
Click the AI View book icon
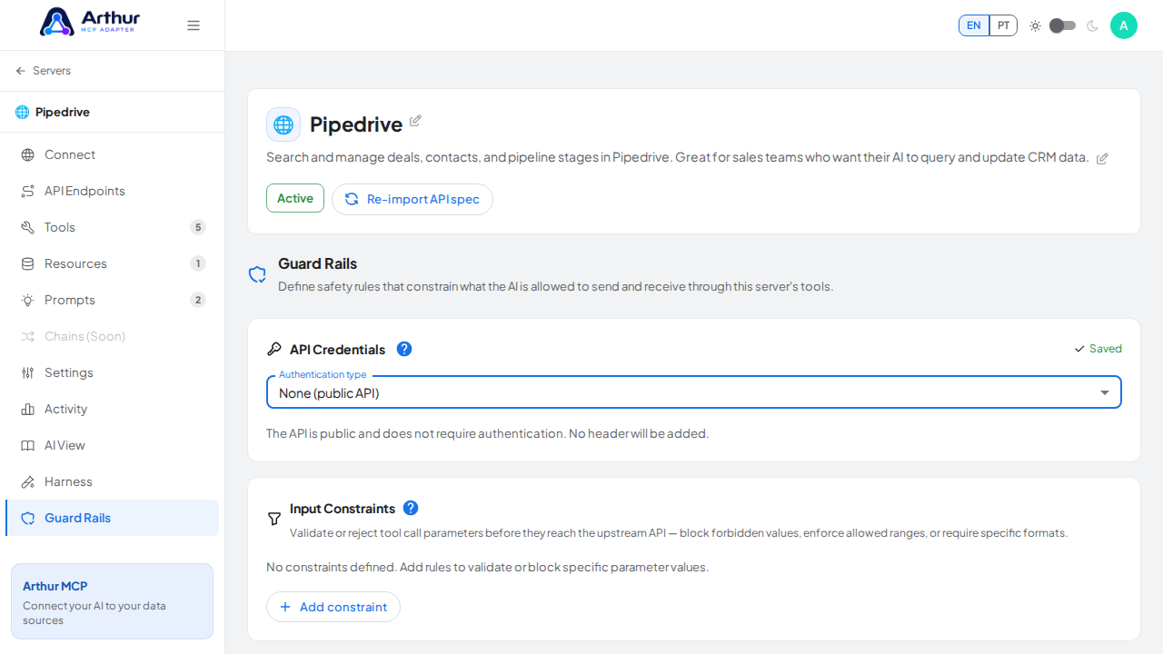click(x=28, y=445)
